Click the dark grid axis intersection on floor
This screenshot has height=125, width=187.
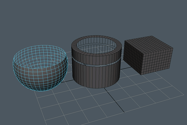(x=104, y=88)
